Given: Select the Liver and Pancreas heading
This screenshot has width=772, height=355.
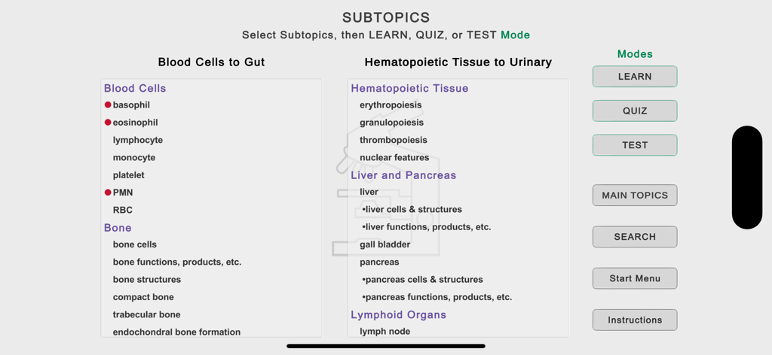Looking at the screenshot, I should [403, 175].
